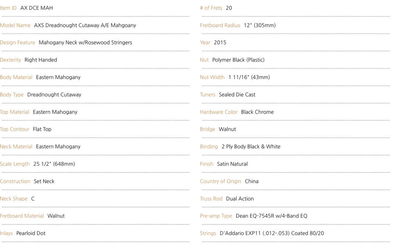Screen dimensions: 397x248
Task: Click the Flat Top contour value
Action: [x=42, y=129]
